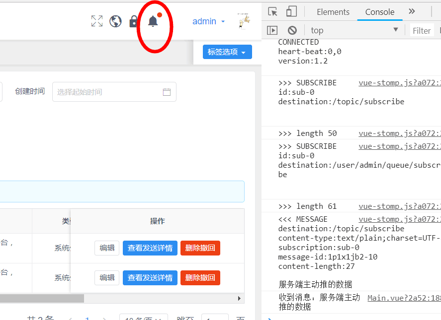Toggle the device toolbar in DevTools
441x320 pixels.
291,11
